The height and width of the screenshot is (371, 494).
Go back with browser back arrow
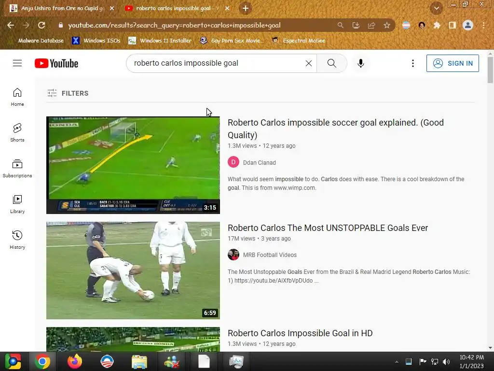coord(11,25)
